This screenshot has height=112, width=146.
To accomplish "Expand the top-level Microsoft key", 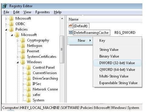I will tap(6, 19).
